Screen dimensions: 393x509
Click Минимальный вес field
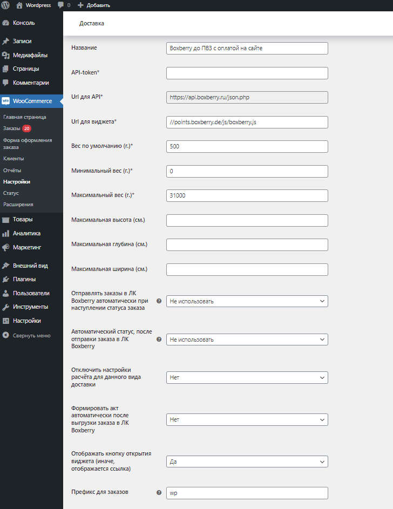pos(247,172)
